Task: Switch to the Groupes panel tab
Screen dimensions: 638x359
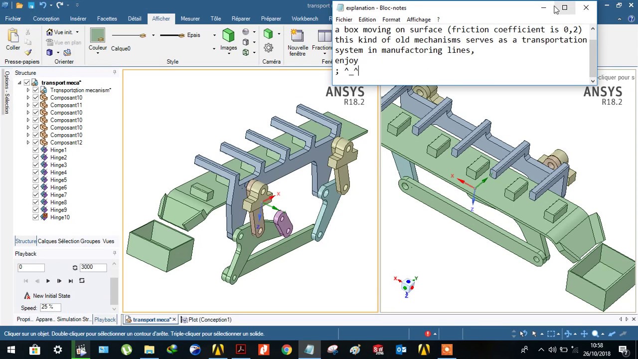Action: click(x=90, y=241)
